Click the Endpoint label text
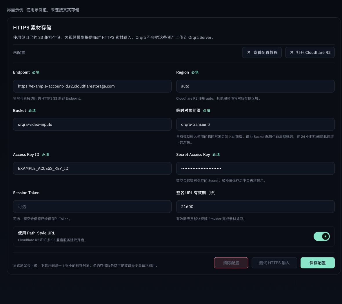The width and height of the screenshot is (342, 304). [x=21, y=72]
